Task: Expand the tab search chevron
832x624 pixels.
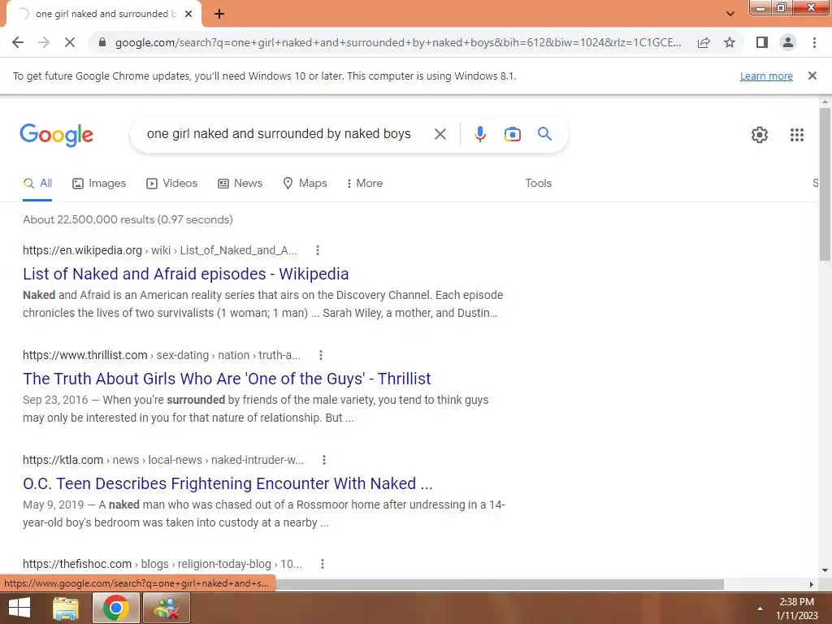Action: (730, 14)
